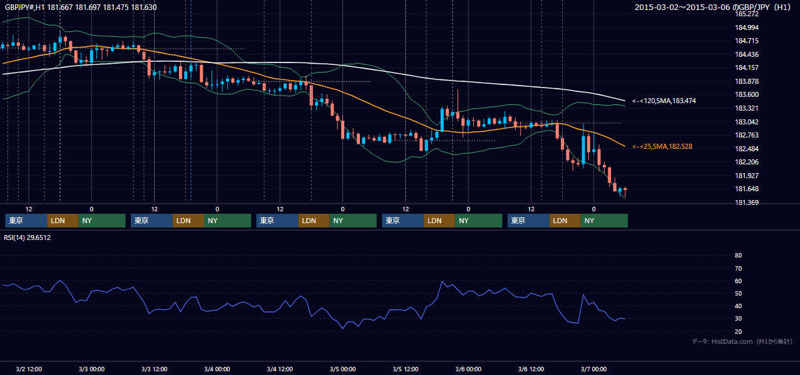Screen dimensions: 800x375
Task: Select the 3/6 00:00 date axis label
Action: [x=468, y=369]
